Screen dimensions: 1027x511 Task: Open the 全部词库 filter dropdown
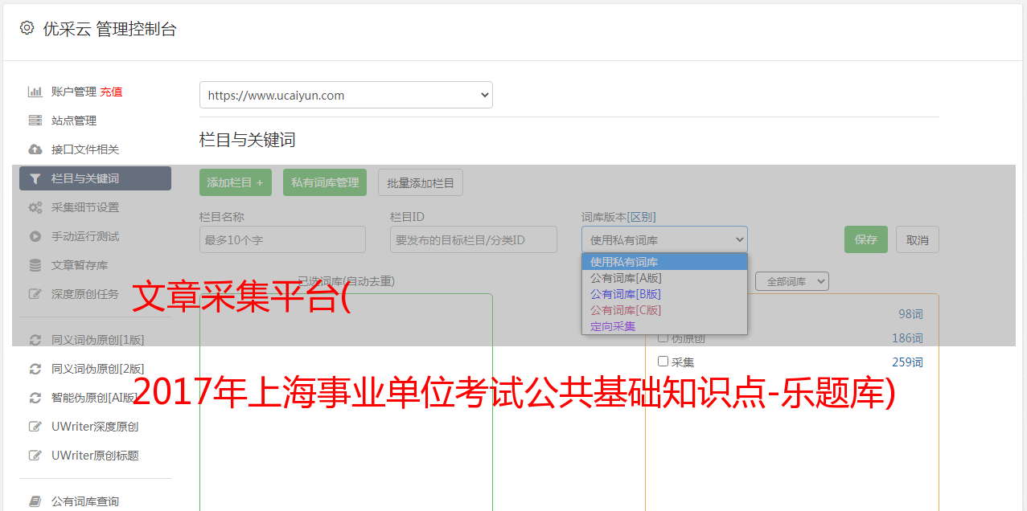[x=792, y=281]
